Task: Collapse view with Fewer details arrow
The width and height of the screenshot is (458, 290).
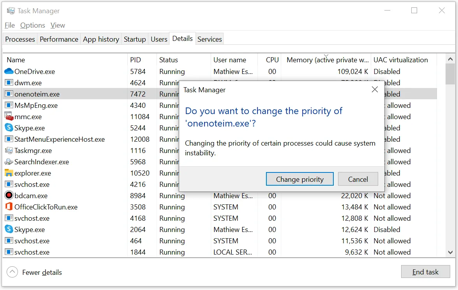Action: (12, 272)
